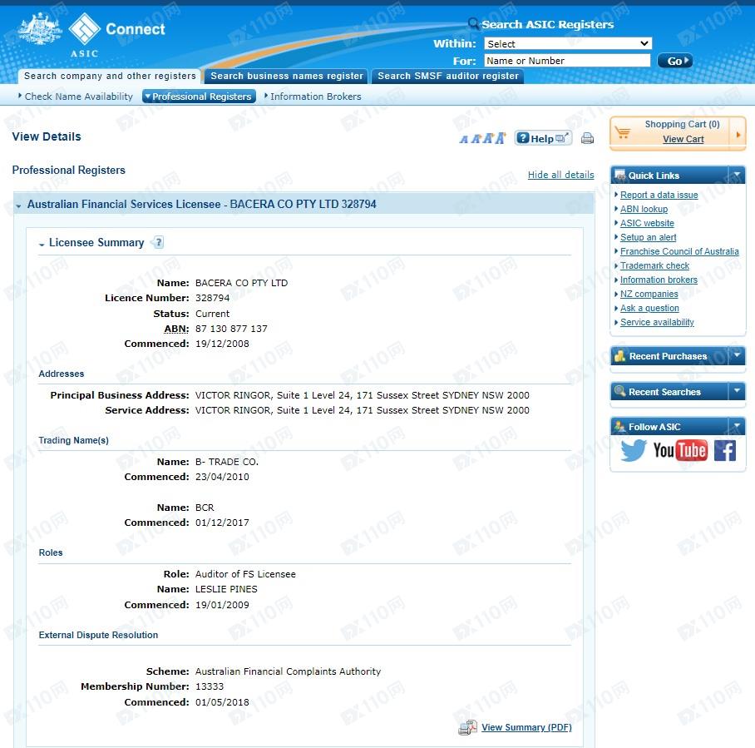Open the Facebook icon under Follow ASIC

click(724, 451)
